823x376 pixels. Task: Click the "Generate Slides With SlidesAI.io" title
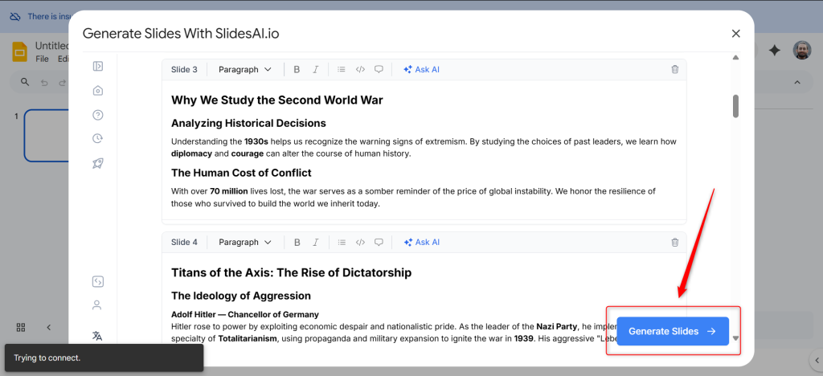pos(181,34)
